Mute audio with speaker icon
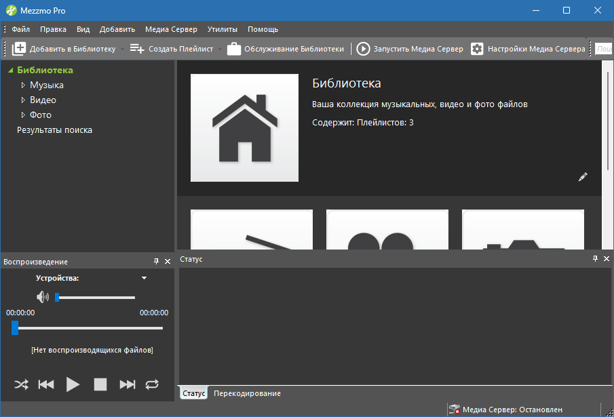 click(x=42, y=297)
